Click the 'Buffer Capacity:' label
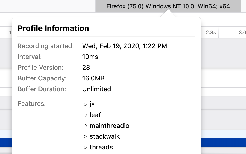The height and width of the screenshot is (154, 246). (42, 78)
